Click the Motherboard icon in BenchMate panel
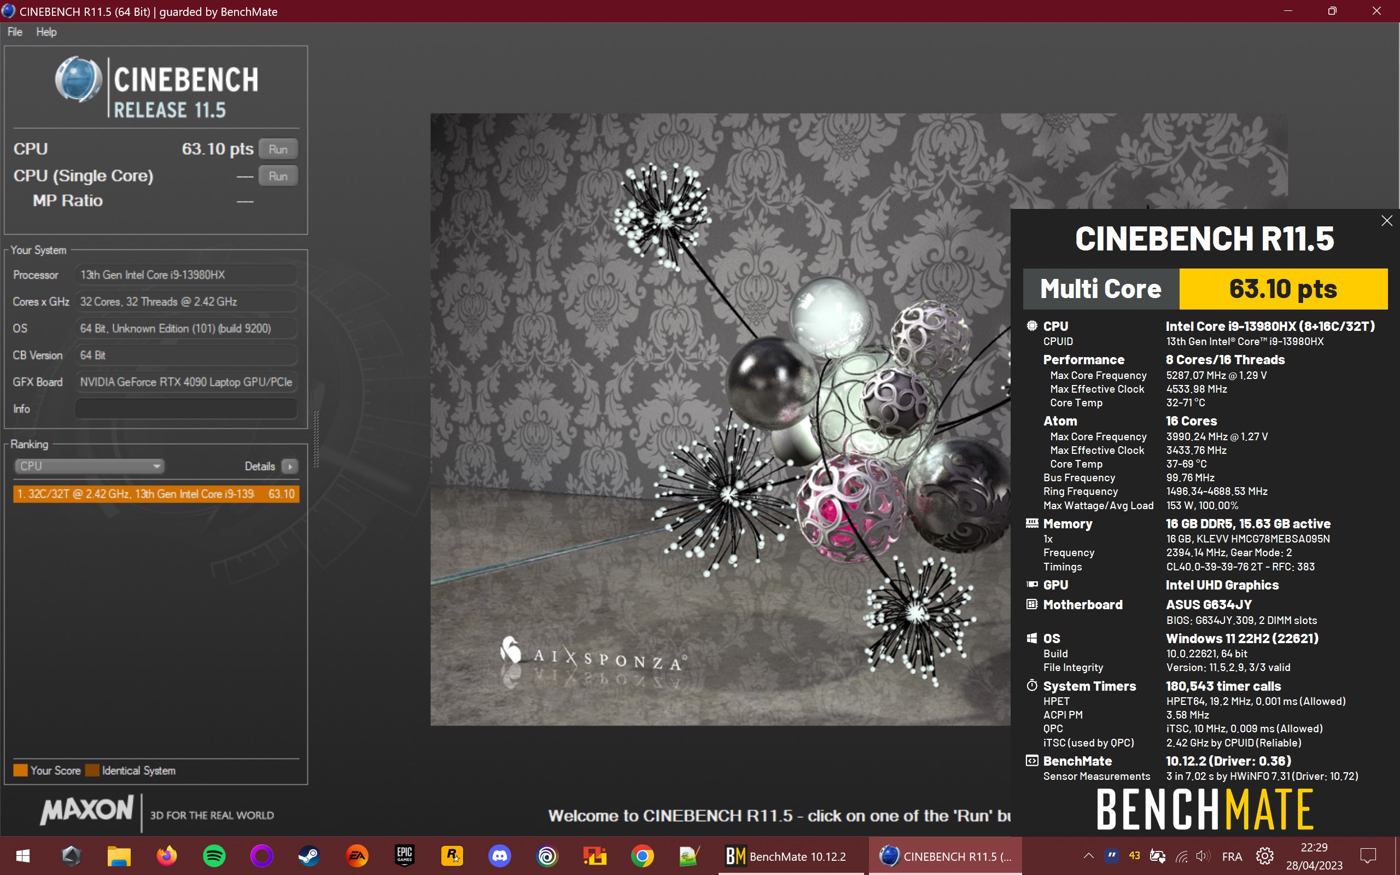This screenshot has height=875, width=1400. tap(1032, 604)
